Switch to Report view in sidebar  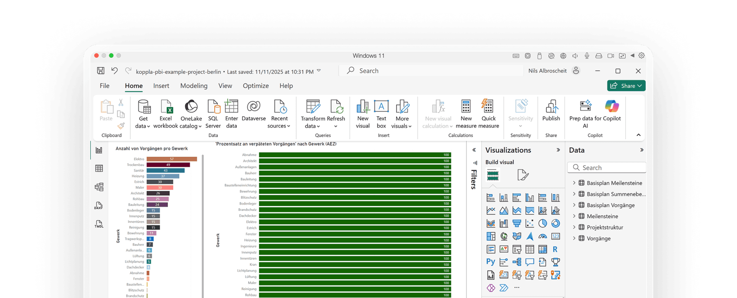[x=99, y=150]
